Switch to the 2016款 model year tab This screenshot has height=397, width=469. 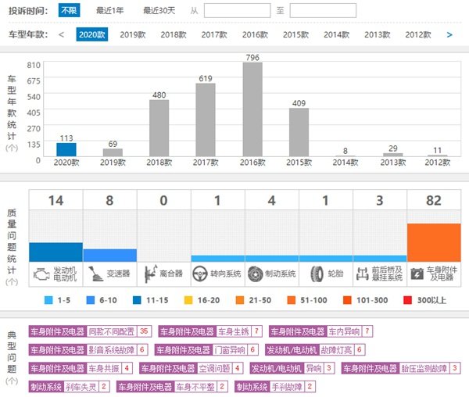point(254,34)
